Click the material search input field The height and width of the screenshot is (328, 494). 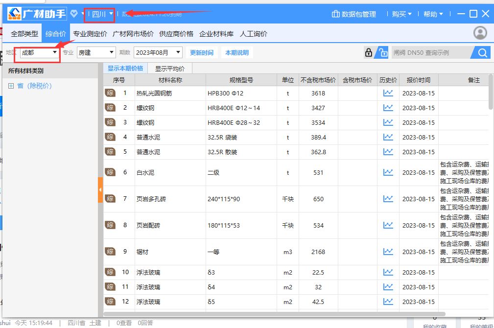pyautogui.click(x=432, y=52)
